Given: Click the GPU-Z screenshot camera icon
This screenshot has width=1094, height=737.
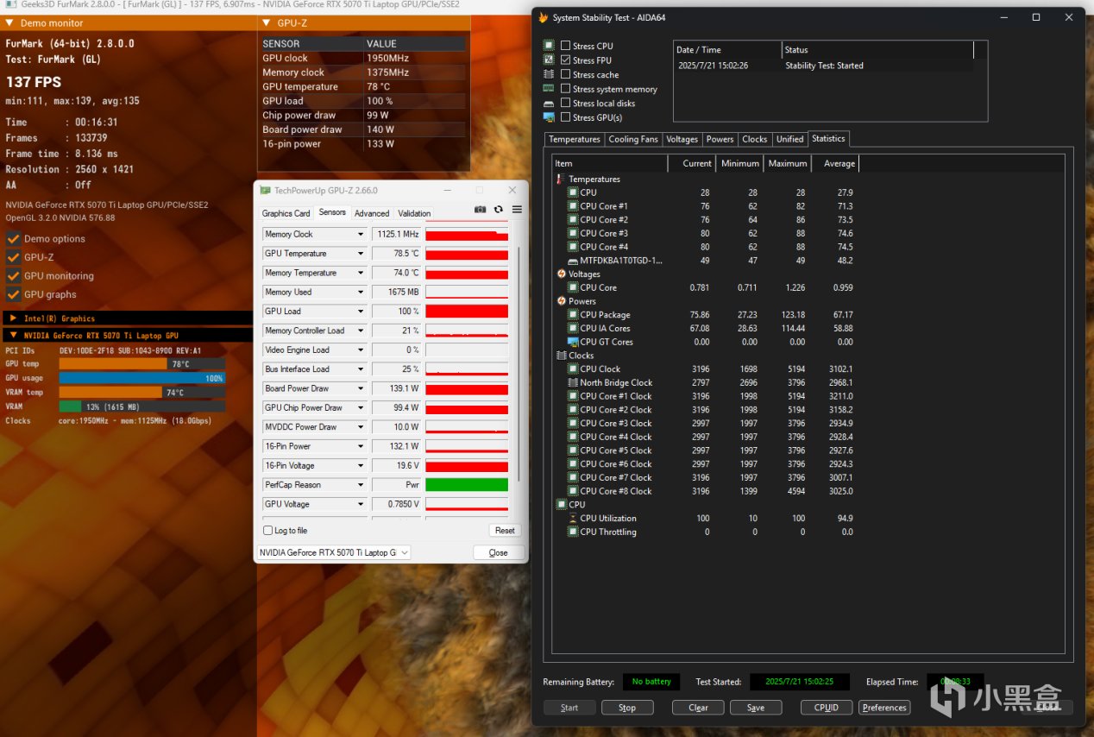Looking at the screenshot, I should (481, 210).
